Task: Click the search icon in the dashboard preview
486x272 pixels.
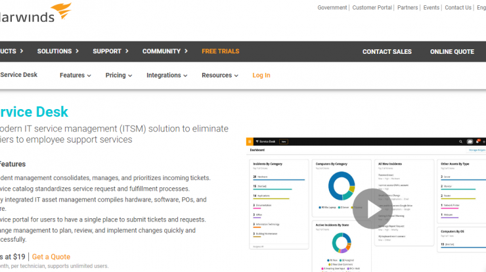Action: (x=460, y=142)
